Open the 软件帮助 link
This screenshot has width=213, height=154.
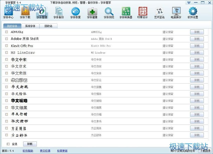28,151
